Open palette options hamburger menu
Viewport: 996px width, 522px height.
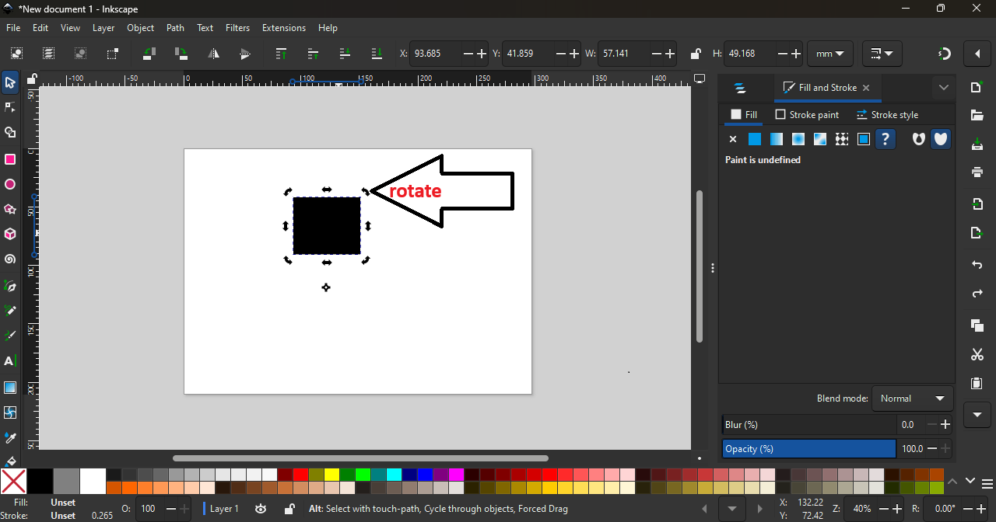click(987, 485)
